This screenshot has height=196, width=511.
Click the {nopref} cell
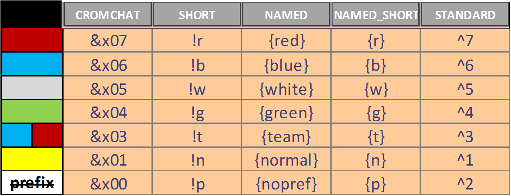point(286,183)
